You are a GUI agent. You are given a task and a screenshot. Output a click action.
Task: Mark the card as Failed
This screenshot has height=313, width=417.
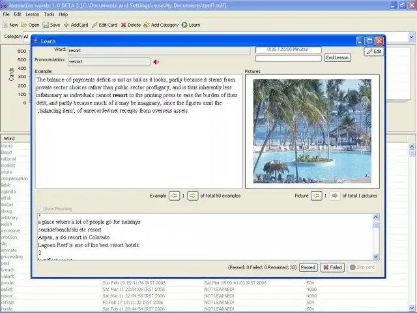pos(333,267)
